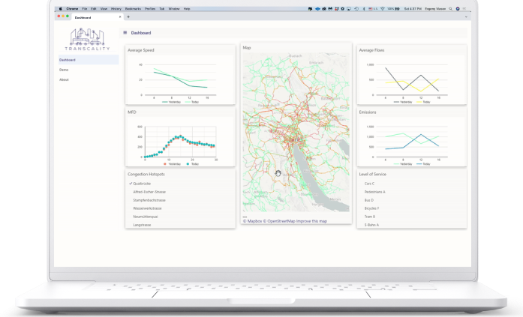Open the Window menu
The width and height of the screenshot is (523, 317).
174,9
